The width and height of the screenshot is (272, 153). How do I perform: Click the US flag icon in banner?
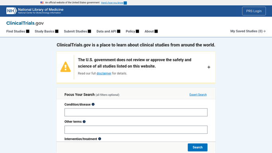point(42,3)
